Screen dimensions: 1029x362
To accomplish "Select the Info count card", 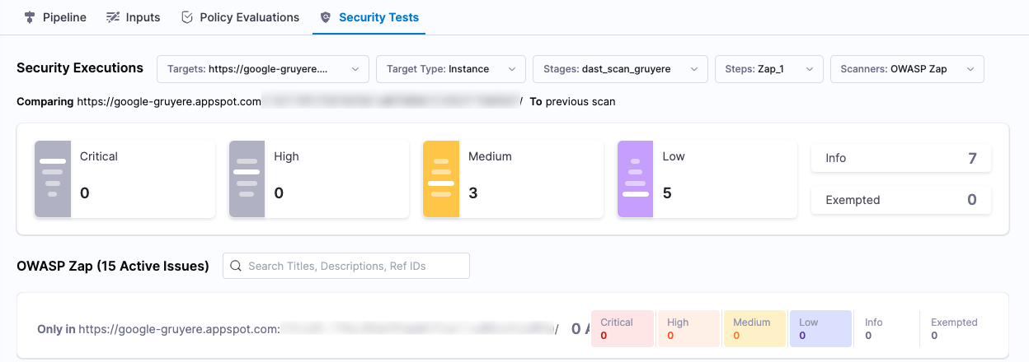I will tap(900, 158).
